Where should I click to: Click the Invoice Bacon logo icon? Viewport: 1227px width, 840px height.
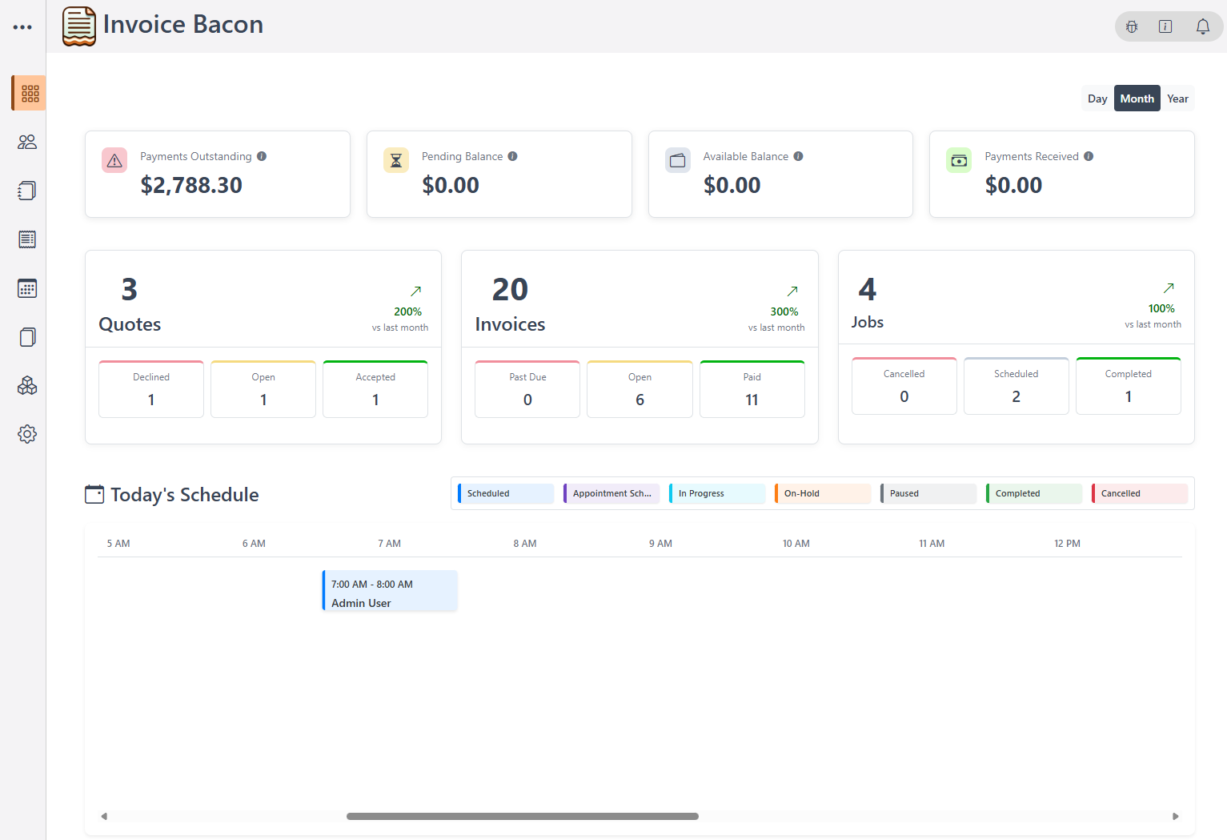click(79, 26)
